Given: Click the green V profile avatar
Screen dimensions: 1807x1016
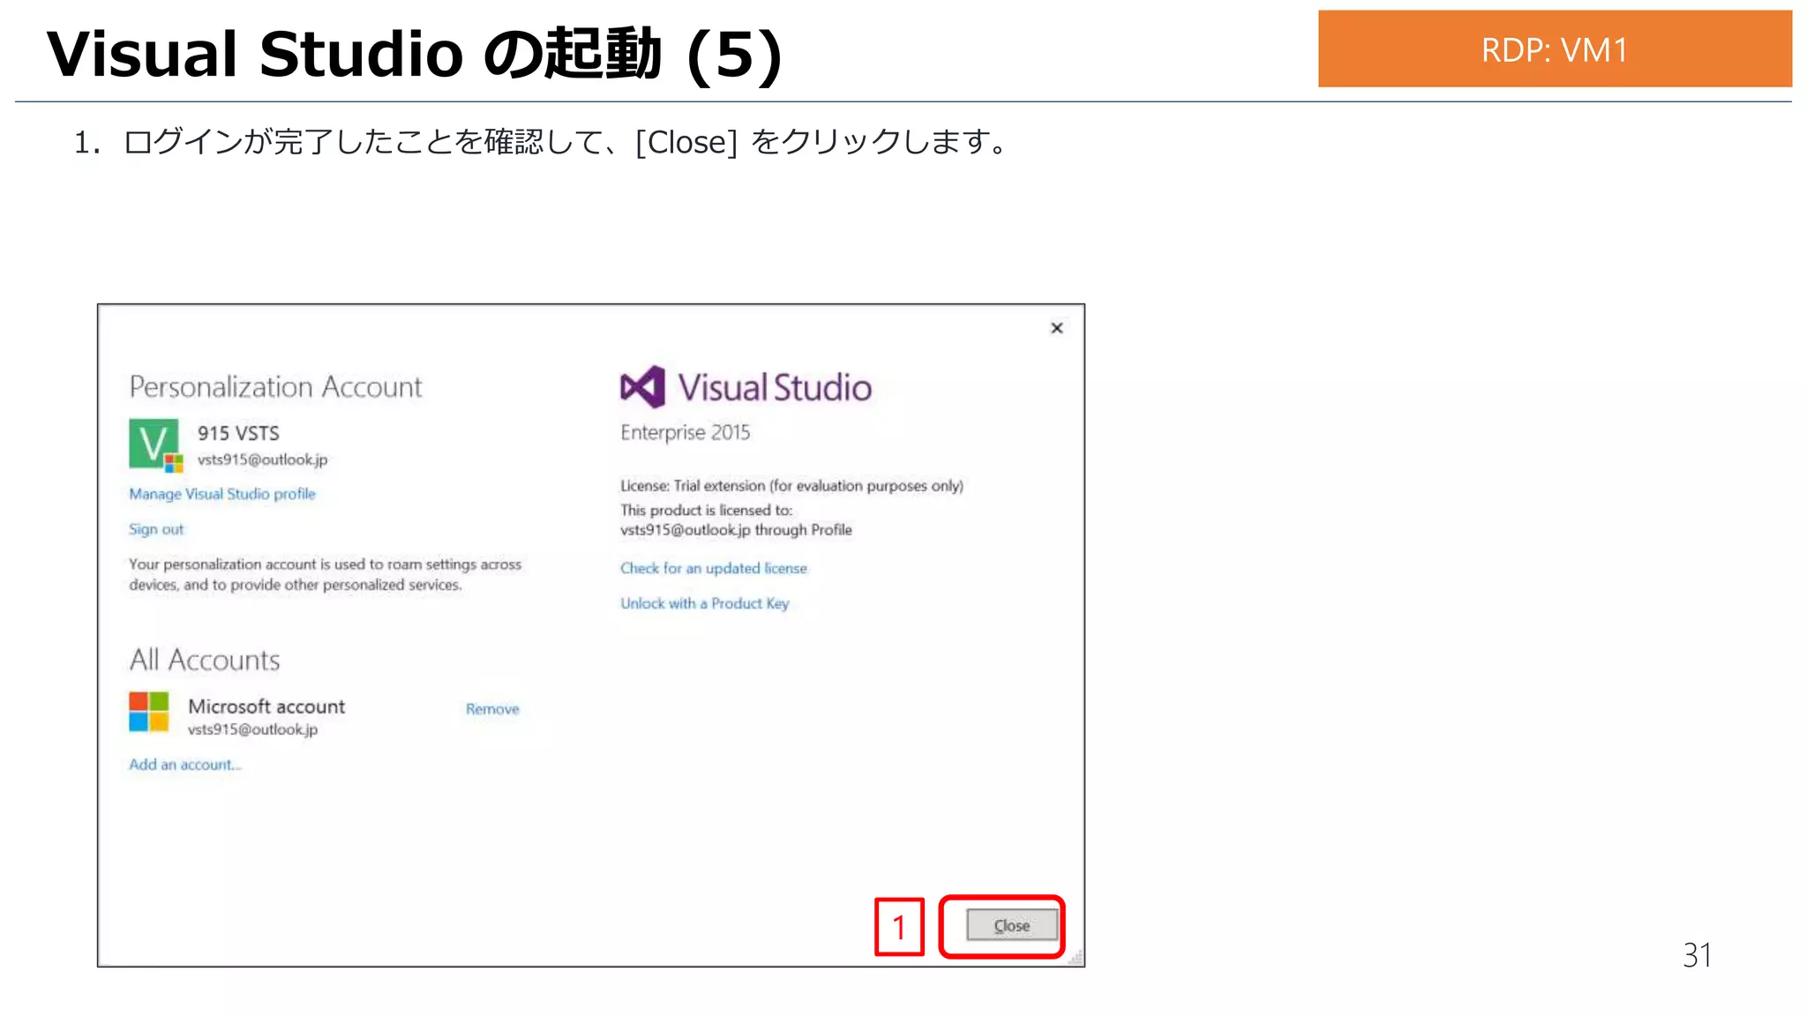Looking at the screenshot, I should pyautogui.click(x=154, y=444).
